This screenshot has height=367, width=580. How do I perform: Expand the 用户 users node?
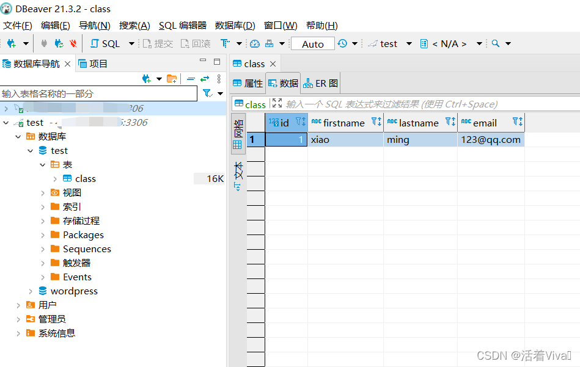point(18,305)
